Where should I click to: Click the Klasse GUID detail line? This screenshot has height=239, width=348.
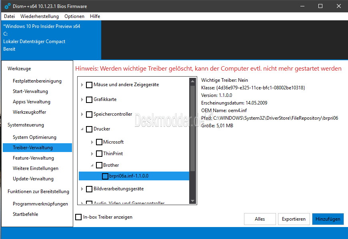point(253,88)
